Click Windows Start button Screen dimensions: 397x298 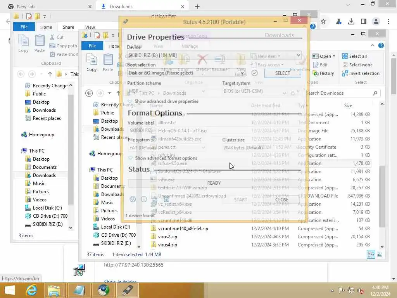(x=10, y=290)
